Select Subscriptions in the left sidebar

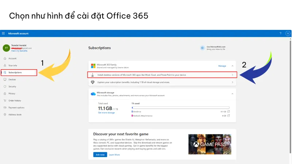[15, 73]
